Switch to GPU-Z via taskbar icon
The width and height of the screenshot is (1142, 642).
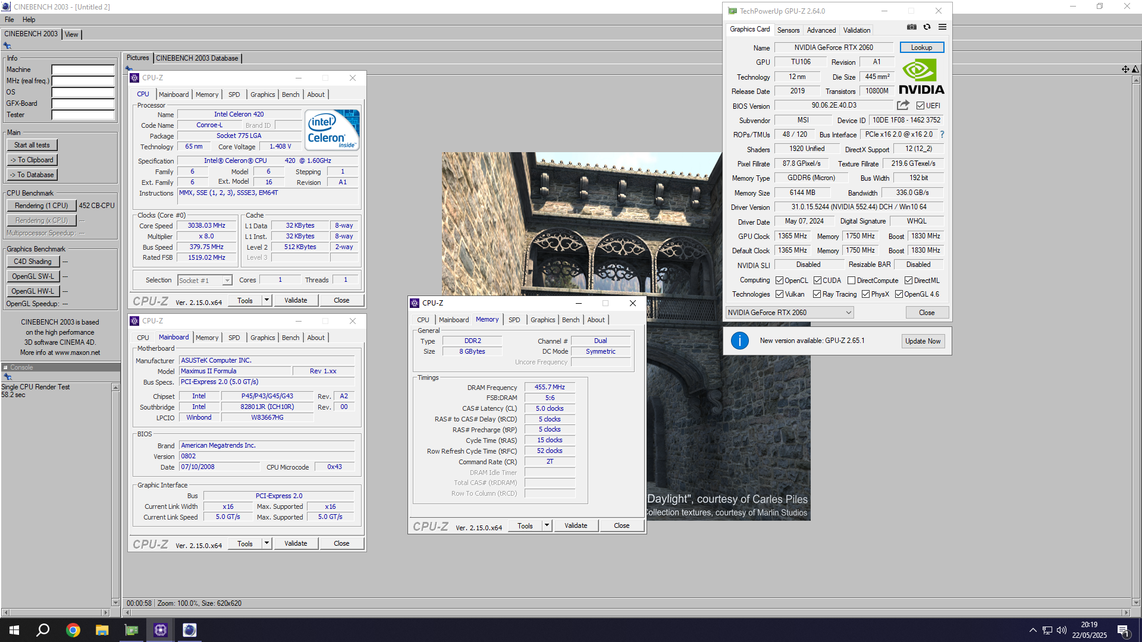pyautogui.click(x=131, y=630)
